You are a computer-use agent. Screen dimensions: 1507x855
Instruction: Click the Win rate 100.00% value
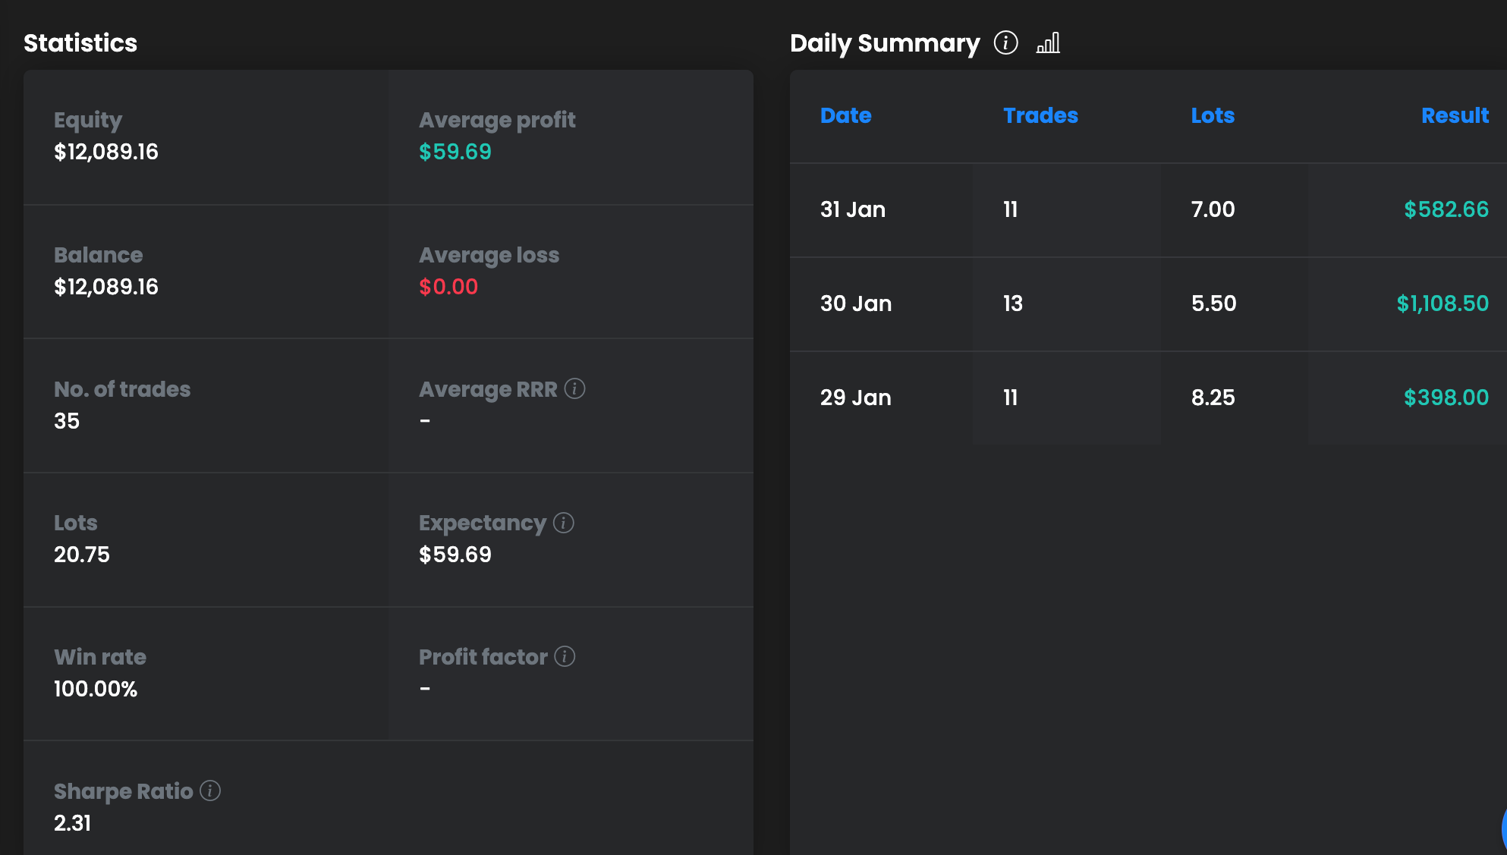click(x=96, y=689)
